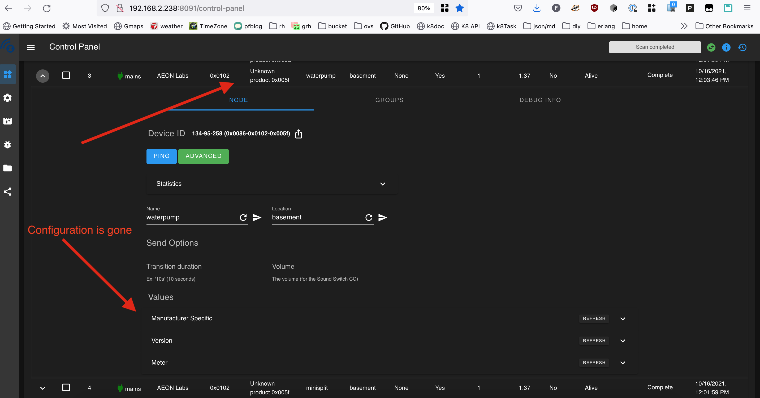Image resolution: width=760 pixels, height=398 pixels.
Task: Click the history clock icon in header
Action: (x=742, y=47)
